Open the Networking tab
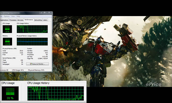Viewport: 172px width, 103px height. pos(38,20)
